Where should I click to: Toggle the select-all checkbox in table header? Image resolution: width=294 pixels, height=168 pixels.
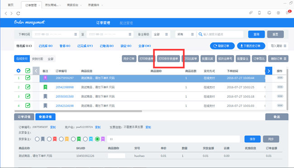28,71
